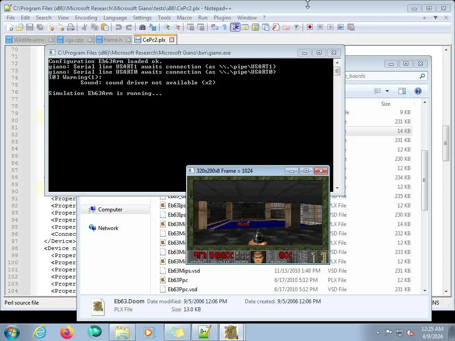This screenshot has width=455, height=341.
Task: Click the Zoom In magnifier icon
Action: tap(166, 27)
